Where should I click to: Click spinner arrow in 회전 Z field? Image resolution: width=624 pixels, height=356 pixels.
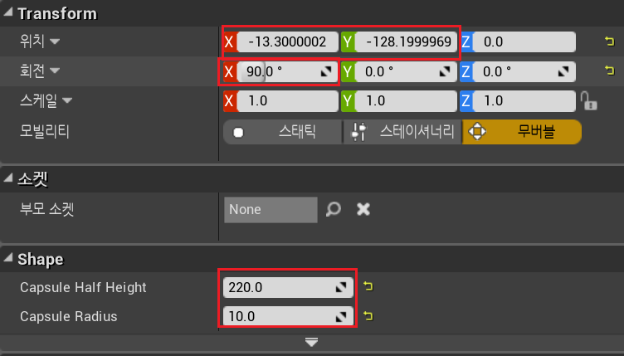563,71
